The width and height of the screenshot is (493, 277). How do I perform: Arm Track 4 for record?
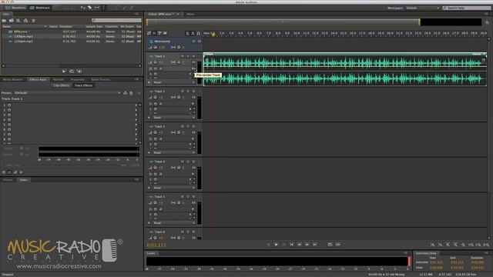click(193, 162)
